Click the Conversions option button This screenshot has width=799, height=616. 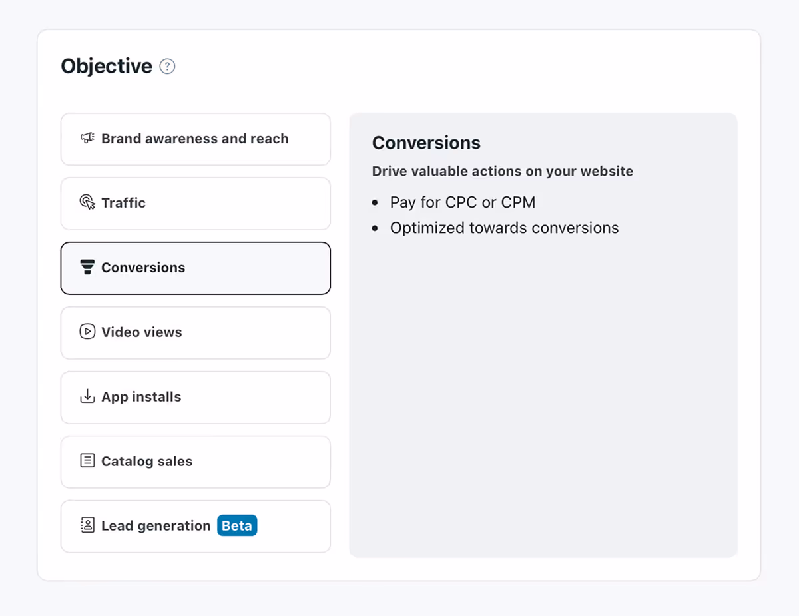point(195,268)
